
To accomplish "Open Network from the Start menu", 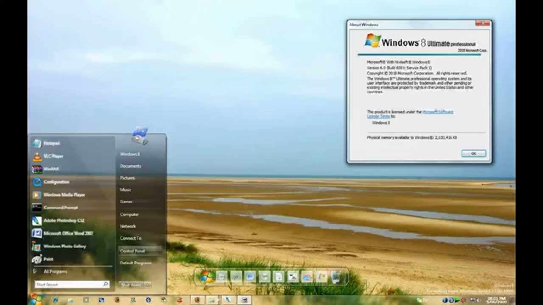I will click(x=128, y=226).
